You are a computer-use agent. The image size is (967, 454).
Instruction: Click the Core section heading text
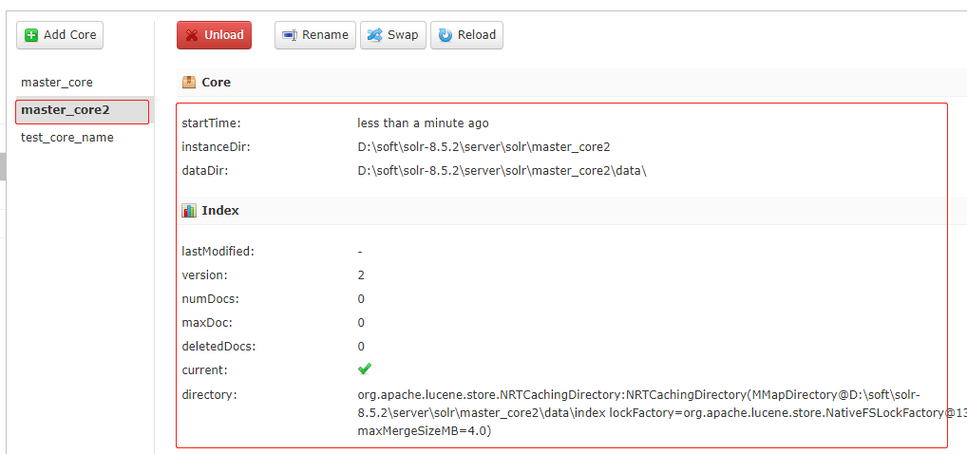click(x=217, y=83)
